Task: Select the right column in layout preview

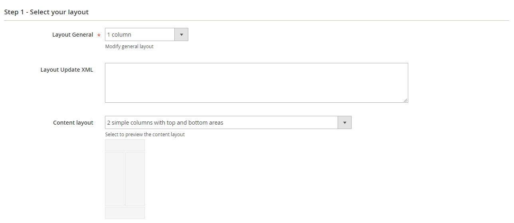Action: click(x=135, y=179)
